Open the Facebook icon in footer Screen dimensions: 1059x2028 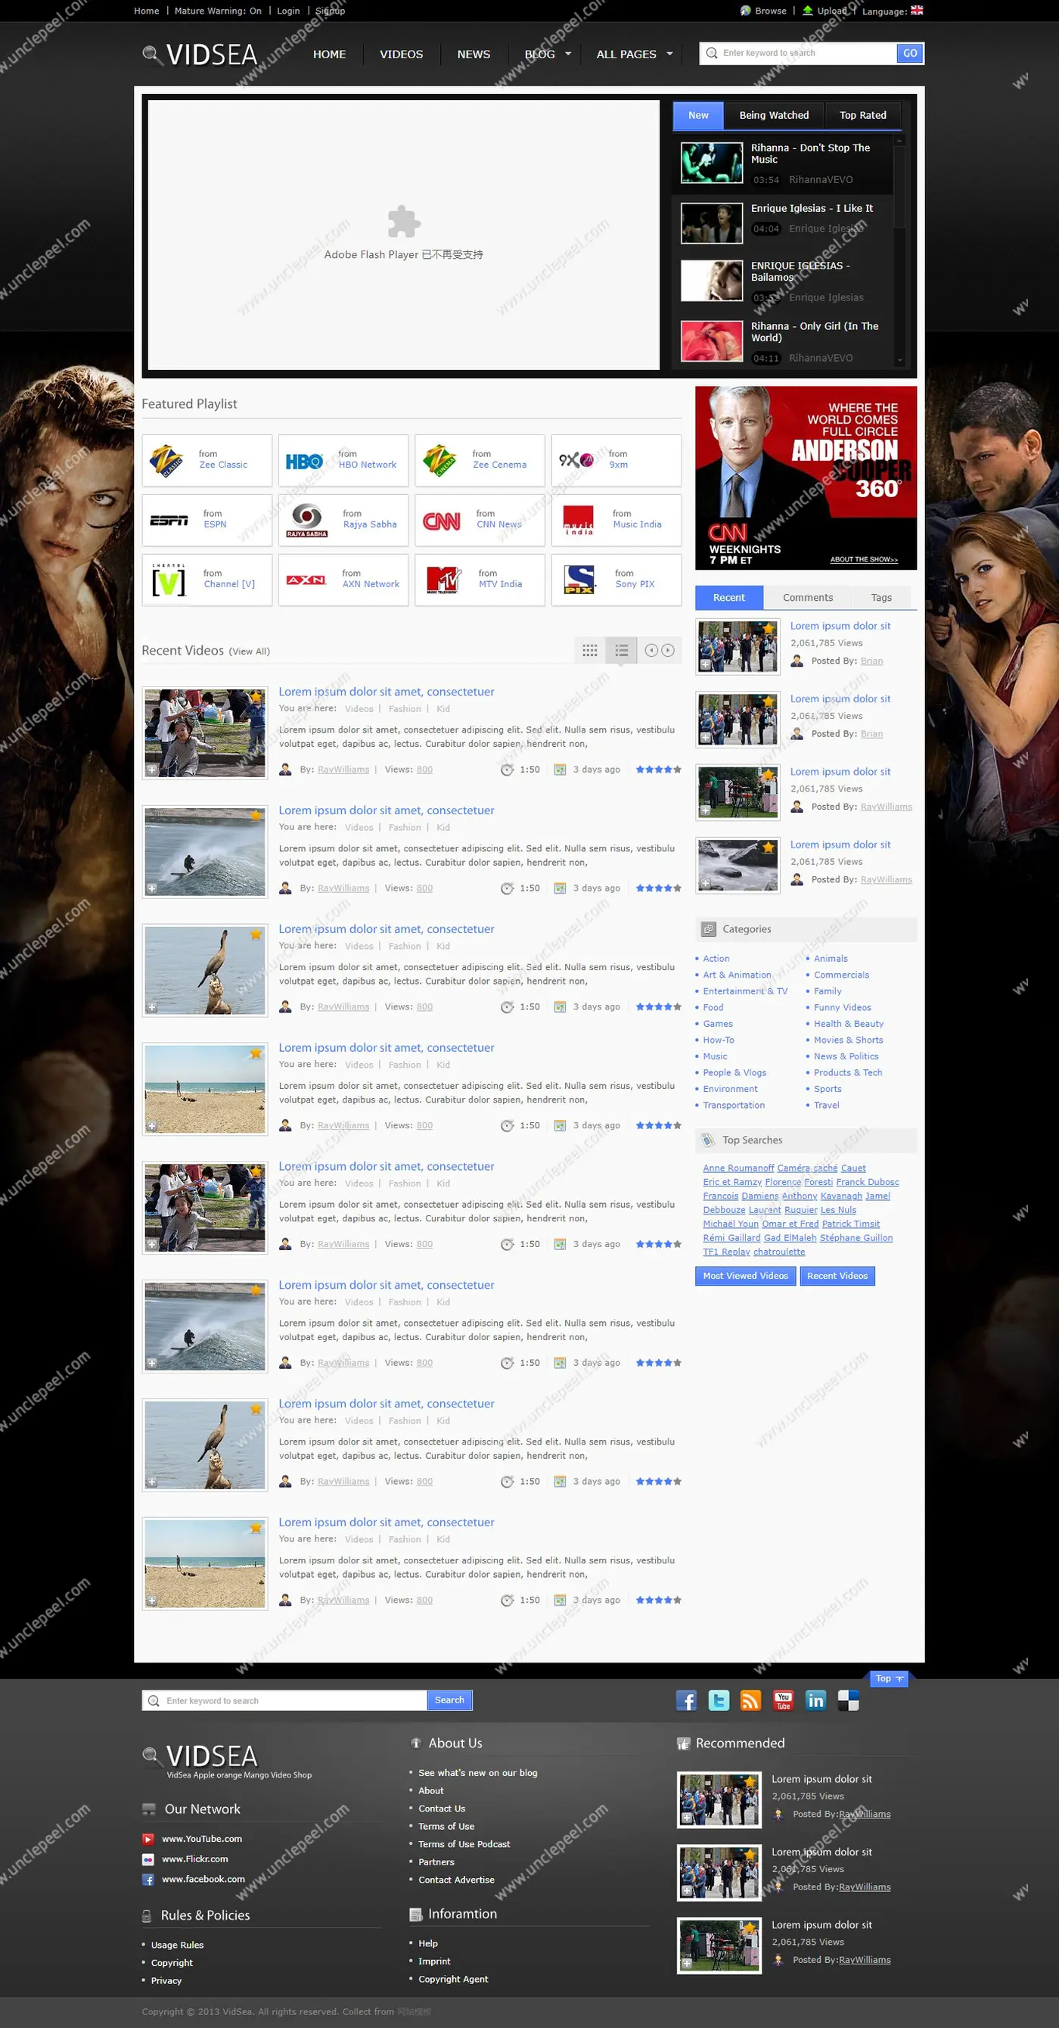click(x=686, y=1700)
